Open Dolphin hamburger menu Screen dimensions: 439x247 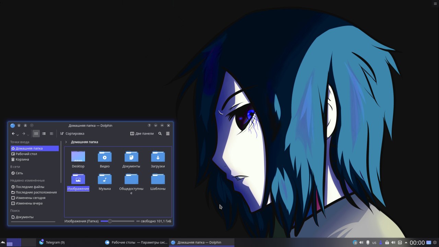pos(168,134)
